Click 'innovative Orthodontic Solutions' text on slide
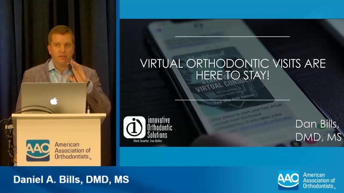The image size is (344, 193). pyautogui.click(x=159, y=128)
